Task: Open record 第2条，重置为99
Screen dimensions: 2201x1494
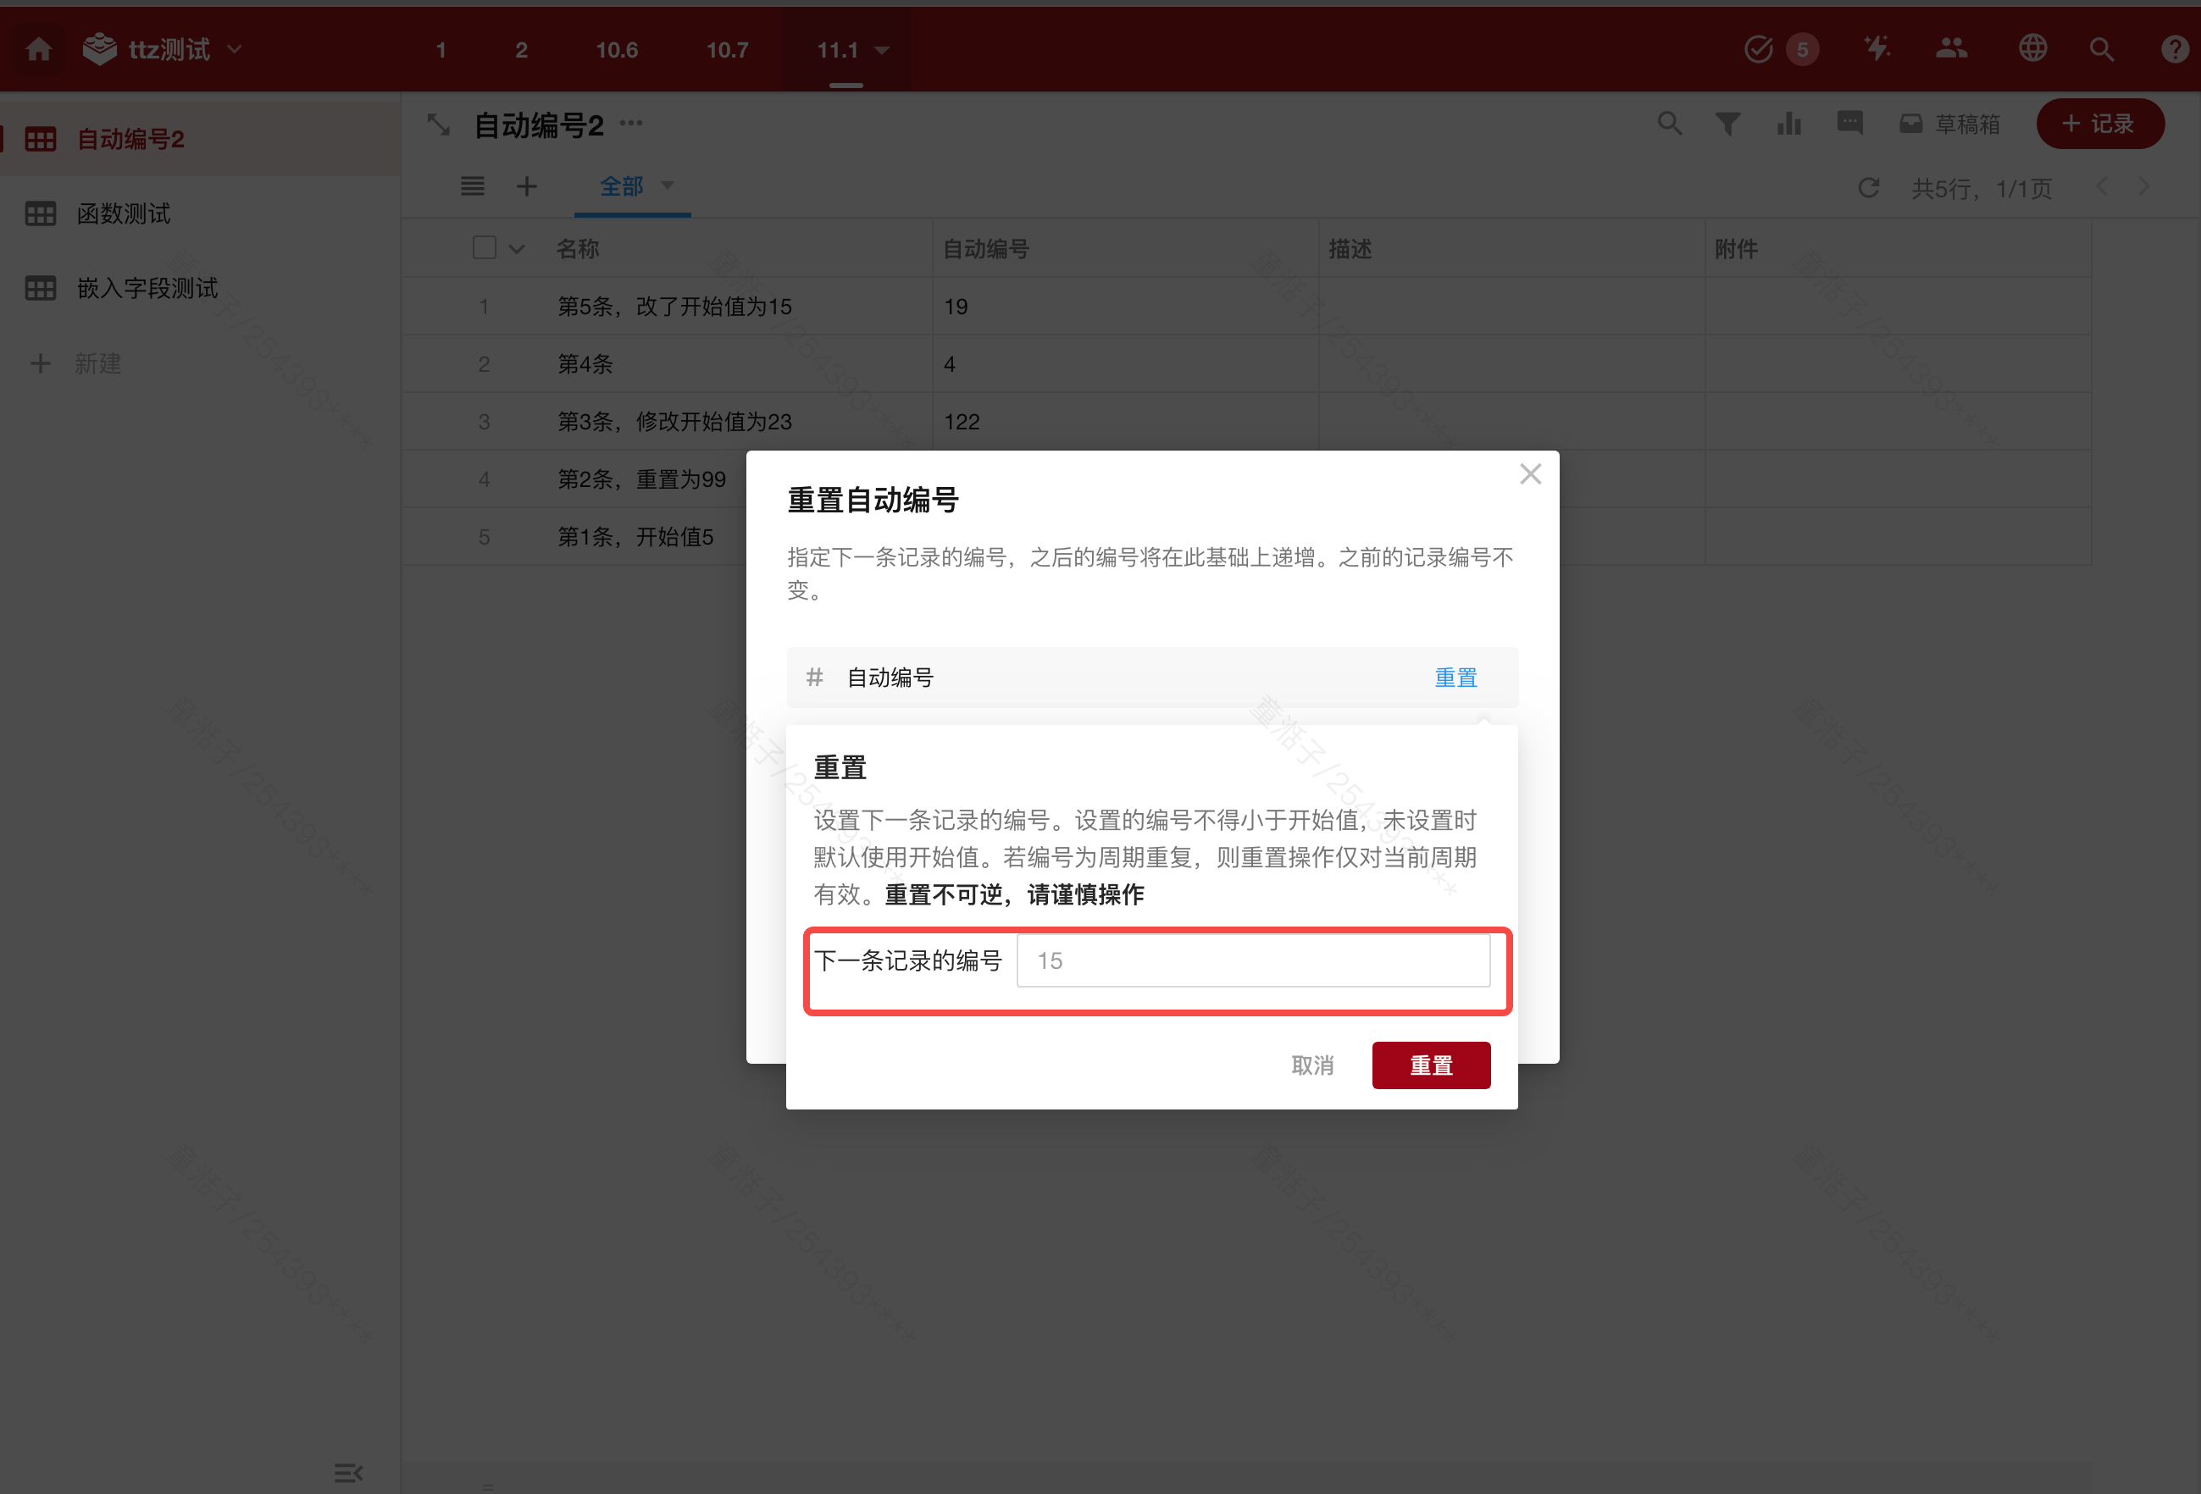Action: point(642,480)
